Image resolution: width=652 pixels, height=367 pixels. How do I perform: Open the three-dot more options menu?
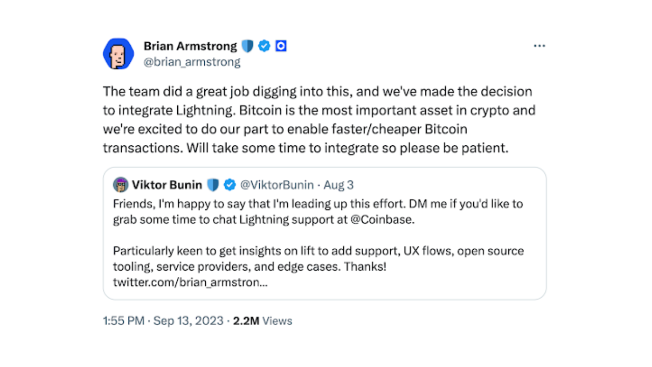[539, 46]
